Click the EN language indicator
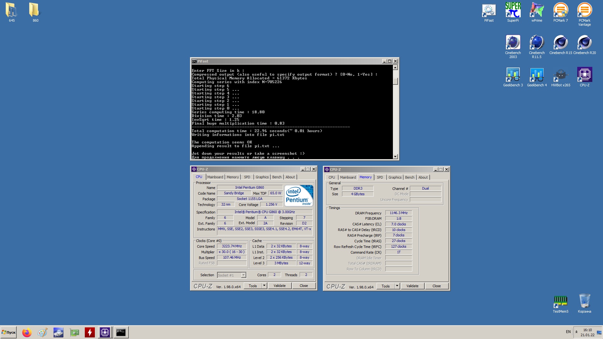 coord(568,332)
